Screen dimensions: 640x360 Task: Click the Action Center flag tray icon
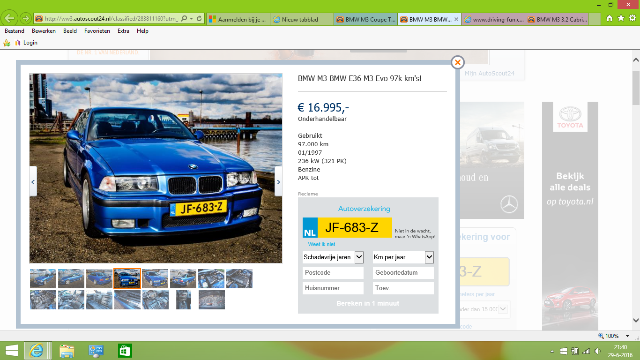click(564, 351)
